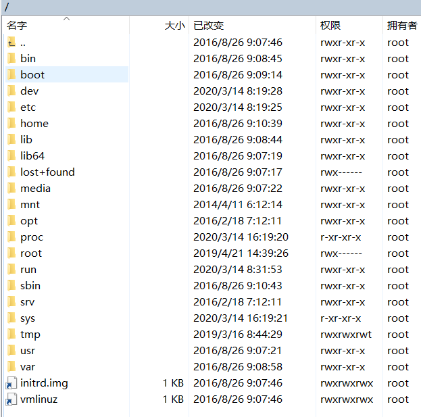Click the initrd.img symlink file icon

pos(11,383)
